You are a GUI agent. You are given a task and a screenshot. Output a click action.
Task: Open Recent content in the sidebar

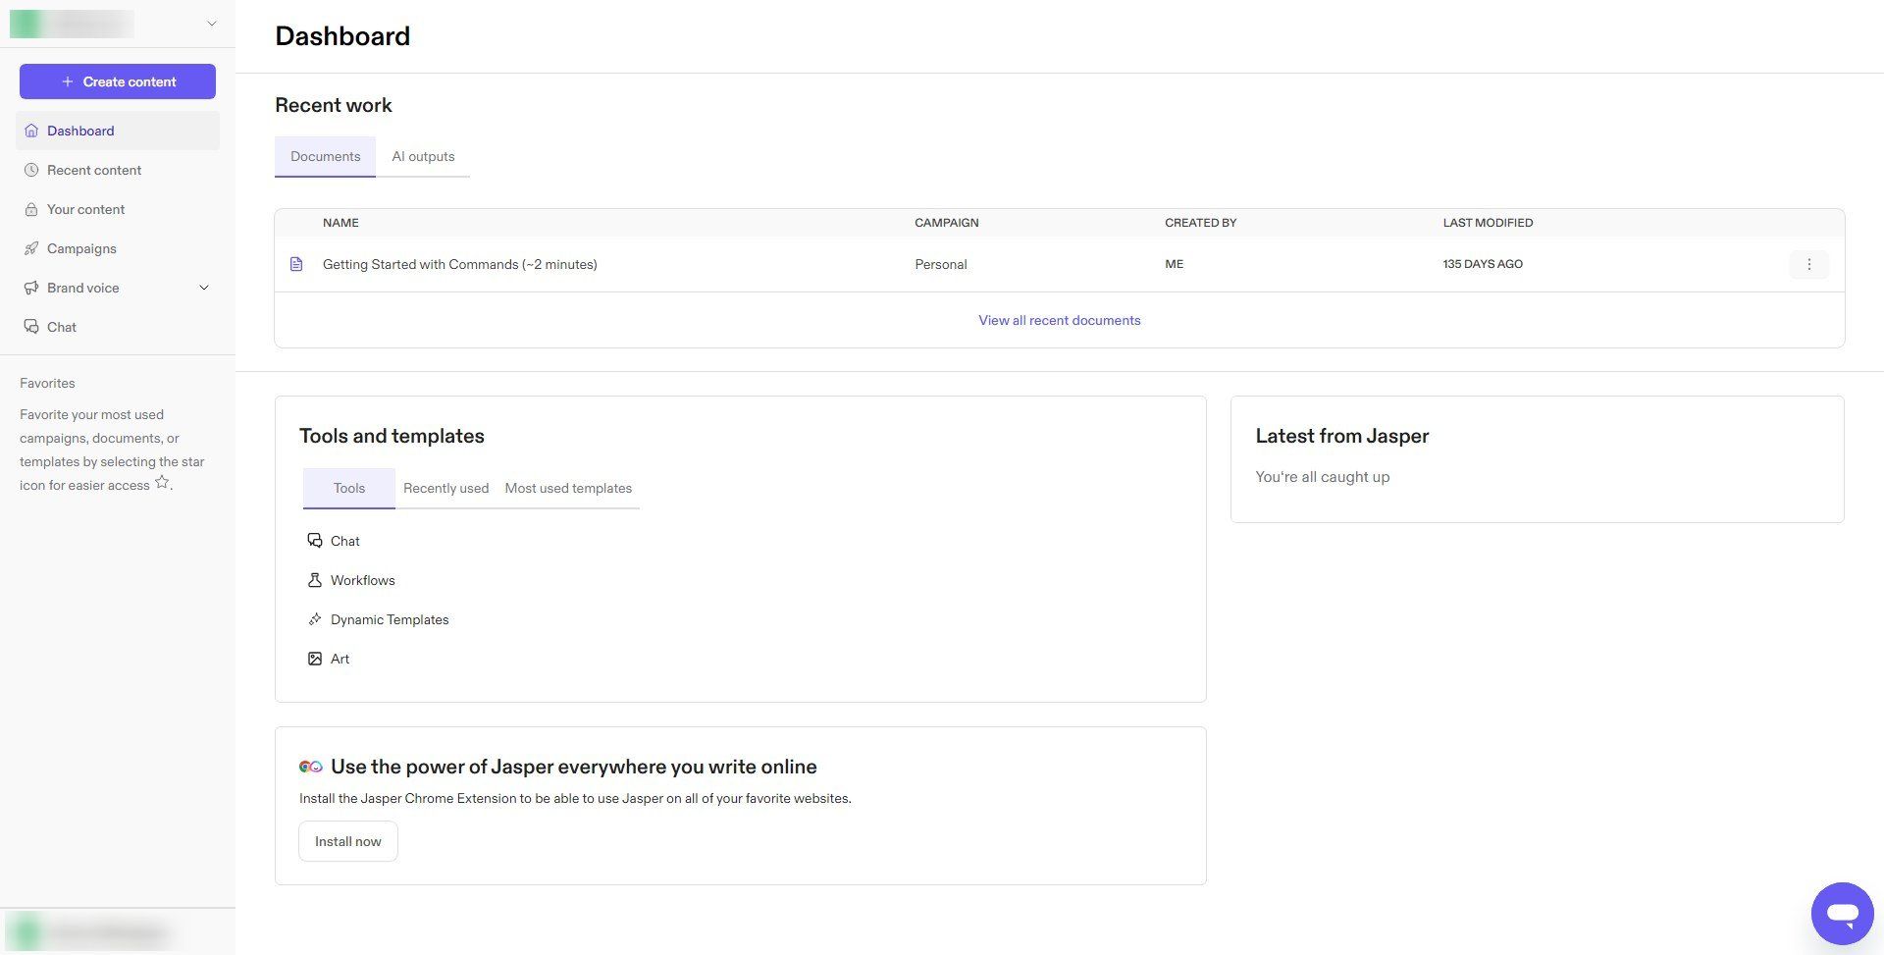(x=118, y=170)
